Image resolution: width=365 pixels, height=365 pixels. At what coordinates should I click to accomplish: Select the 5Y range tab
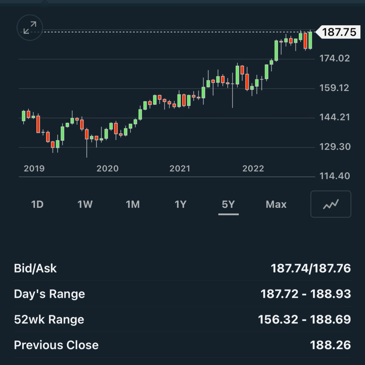tap(228, 205)
